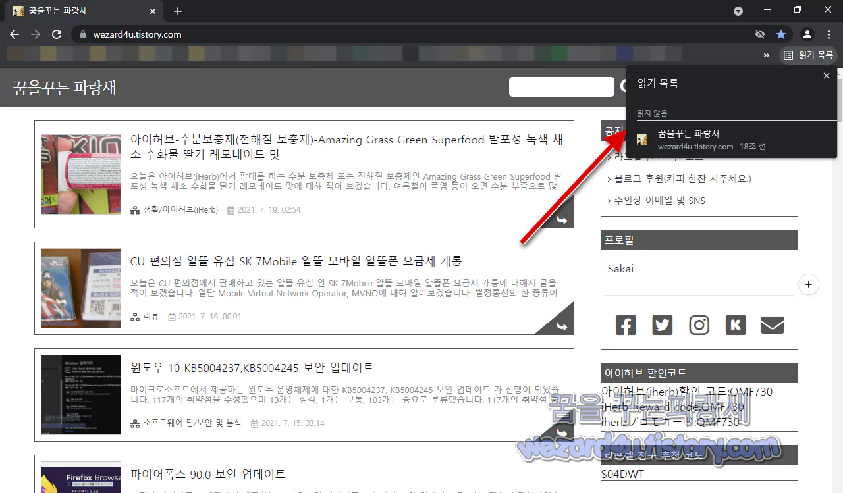Bookmark this page with the star icon
Image resolution: width=843 pixels, height=493 pixels.
pos(781,34)
